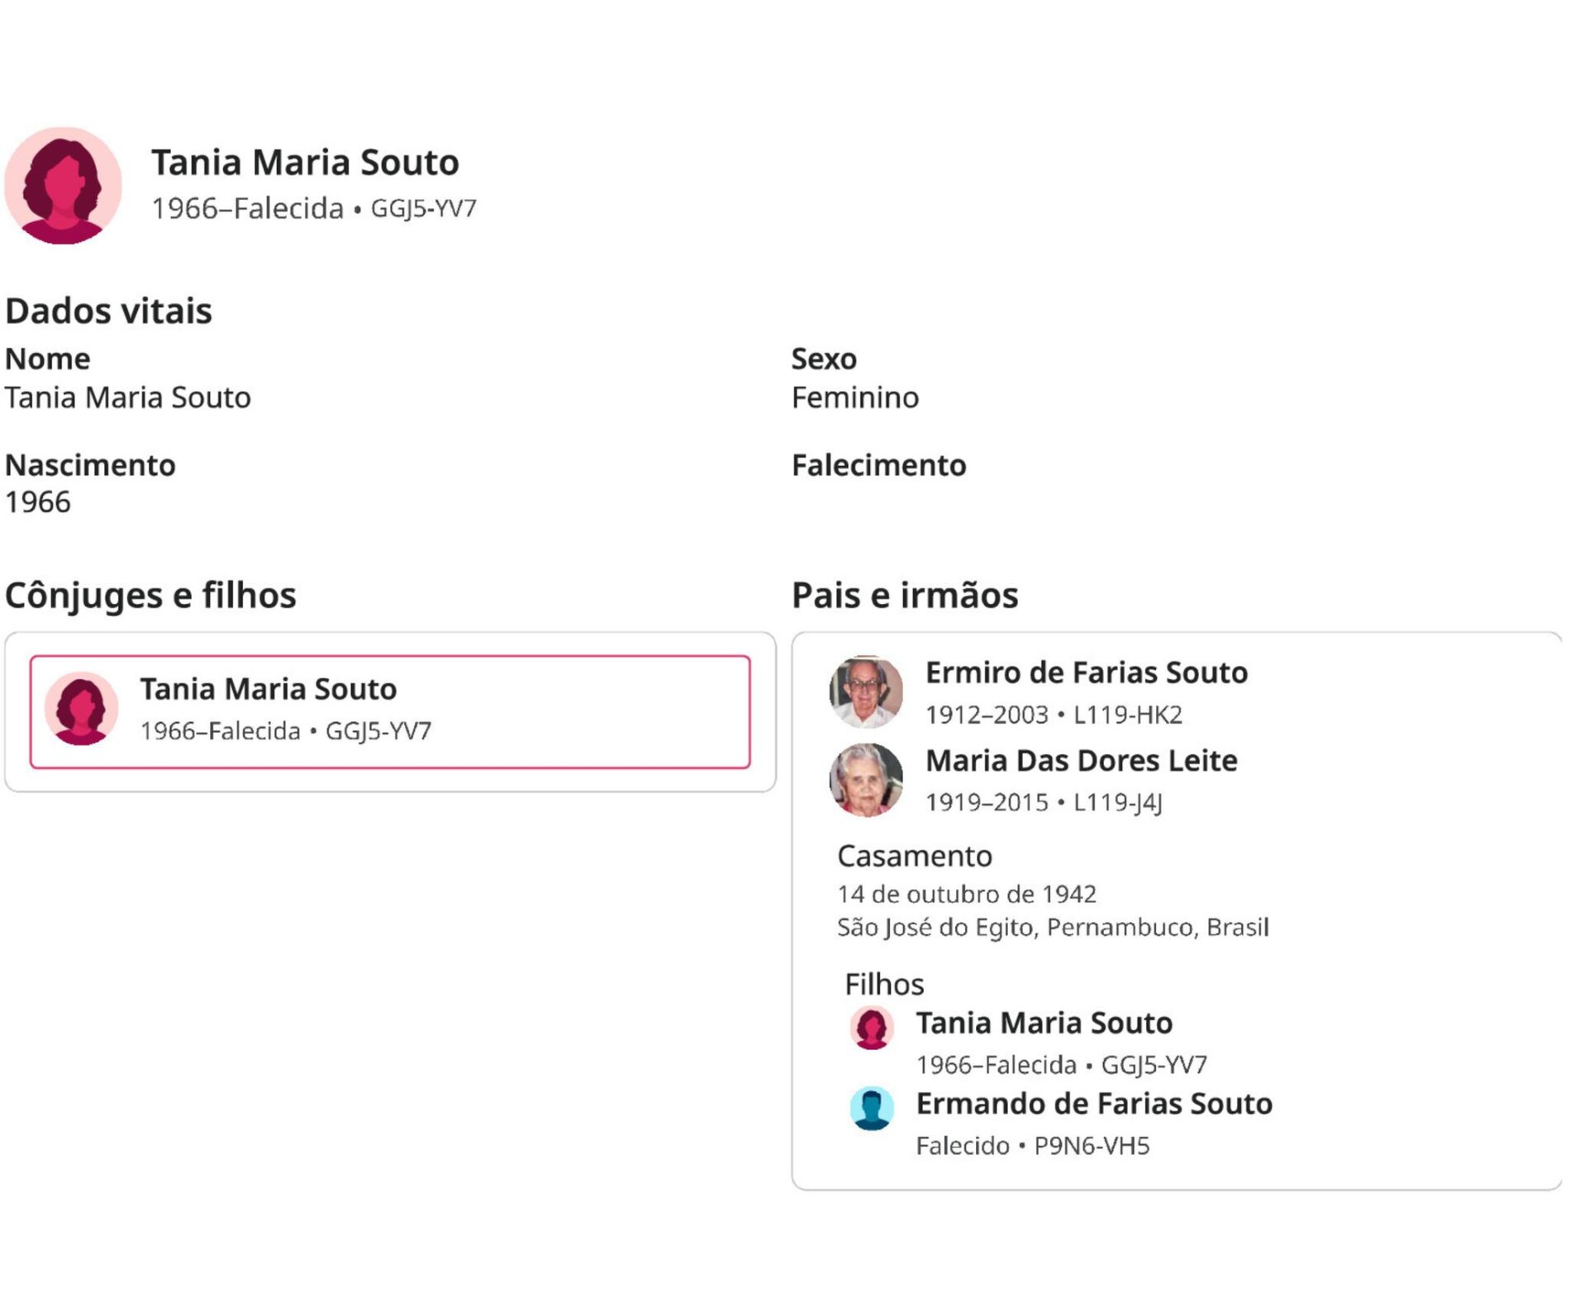Click the birth year 1966 under Nascimento

click(x=38, y=502)
